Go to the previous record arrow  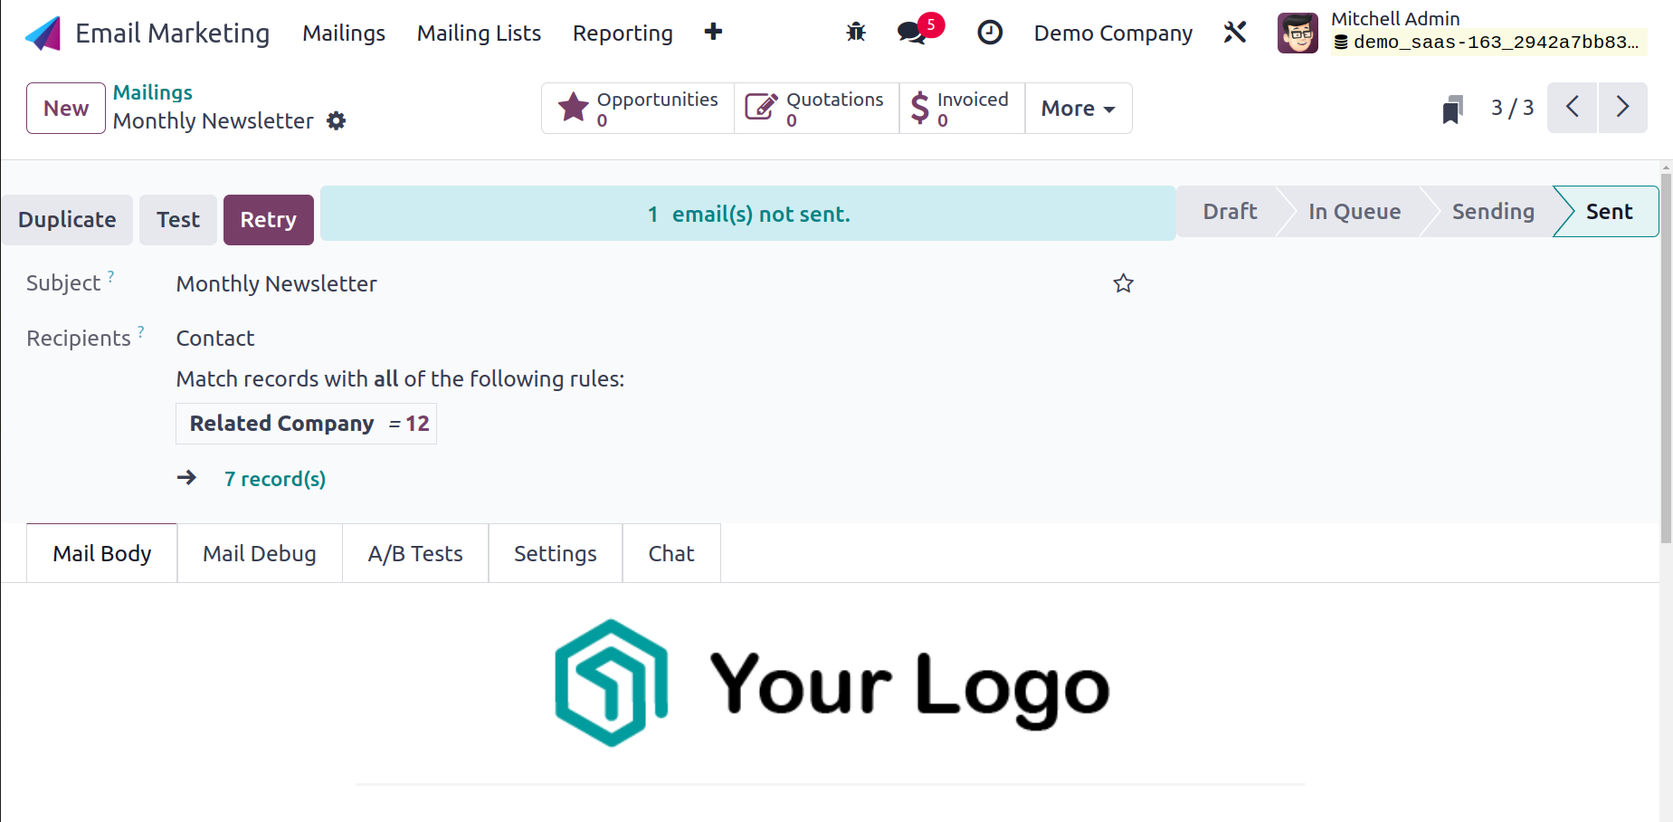tap(1572, 108)
